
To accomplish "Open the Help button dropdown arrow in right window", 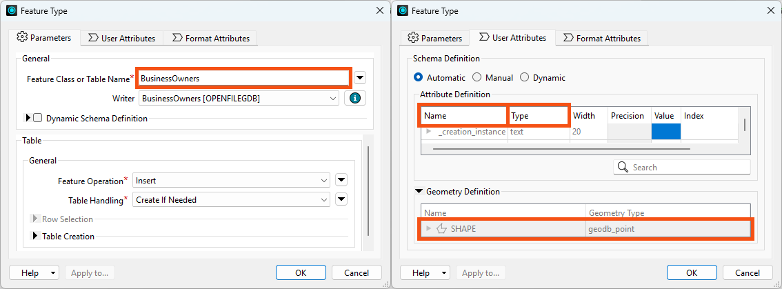I will 444,273.
